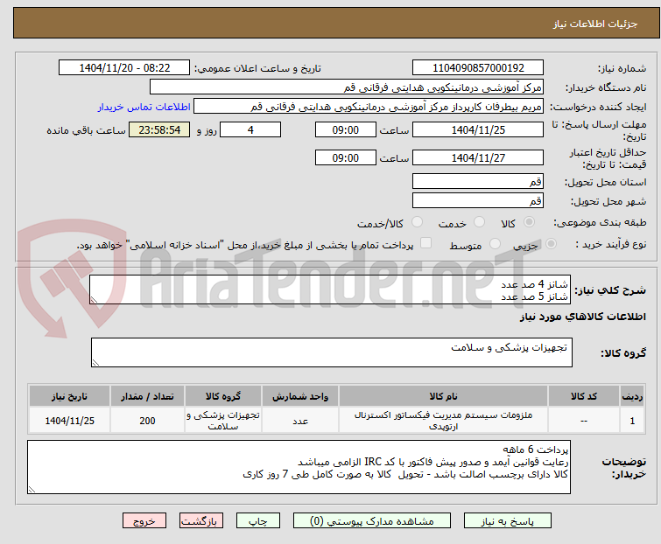Click the need date cell 1404/11/25 in table
The width and height of the screenshot is (661, 544).
tap(69, 421)
